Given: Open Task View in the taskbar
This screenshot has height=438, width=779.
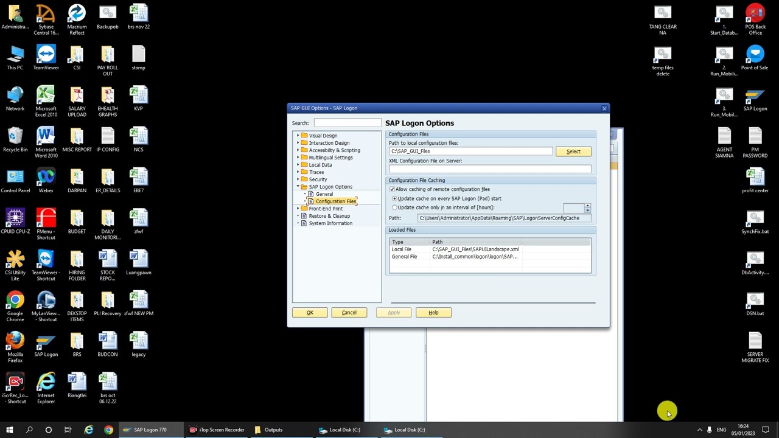Looking at the screenshot, I should pyautogui.click(x=68, y=430).
